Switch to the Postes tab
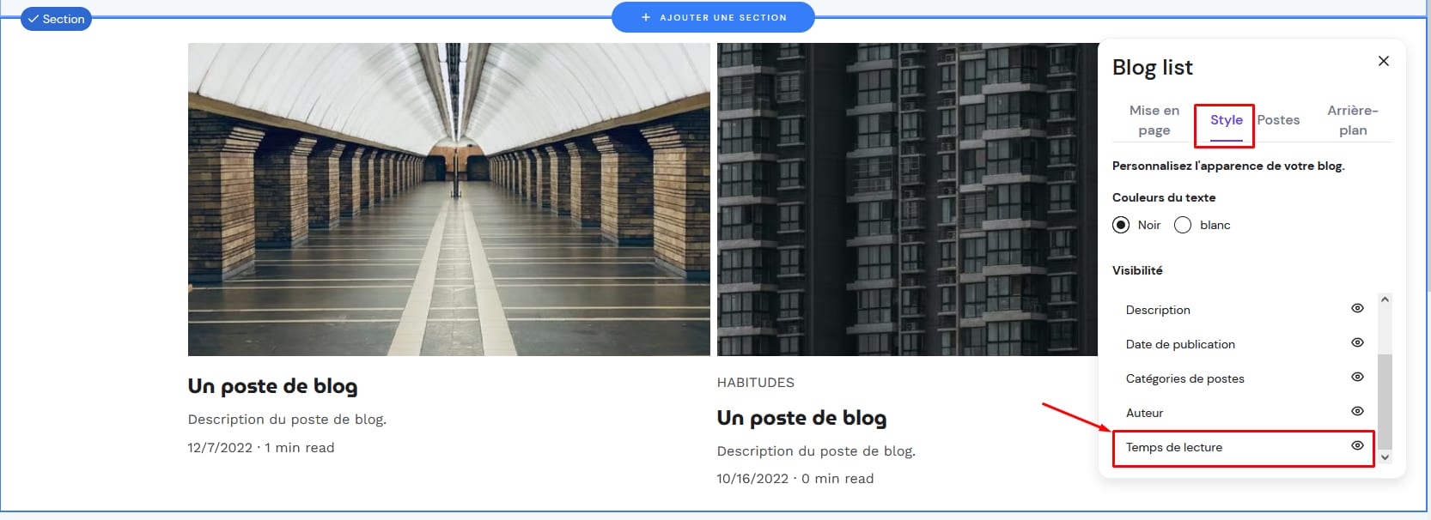This screenshot has height=520, width=1431. [x=1278, y=120]
